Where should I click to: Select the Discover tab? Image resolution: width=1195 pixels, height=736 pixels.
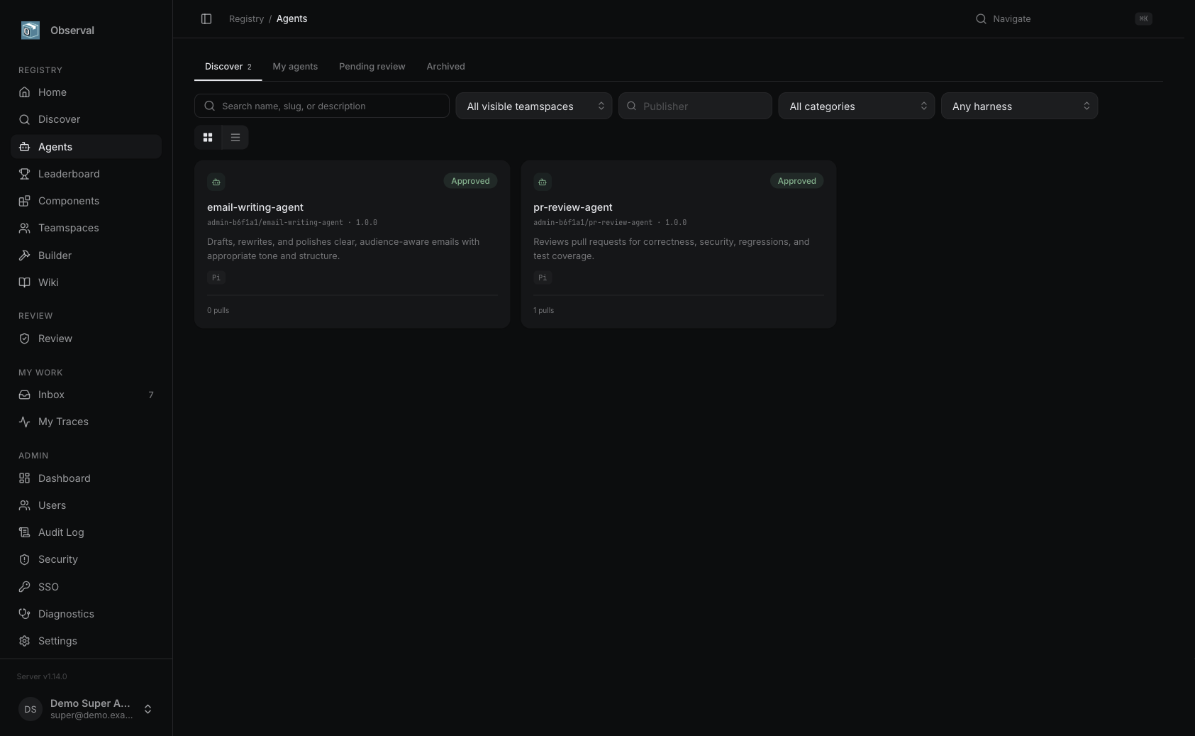228,66
